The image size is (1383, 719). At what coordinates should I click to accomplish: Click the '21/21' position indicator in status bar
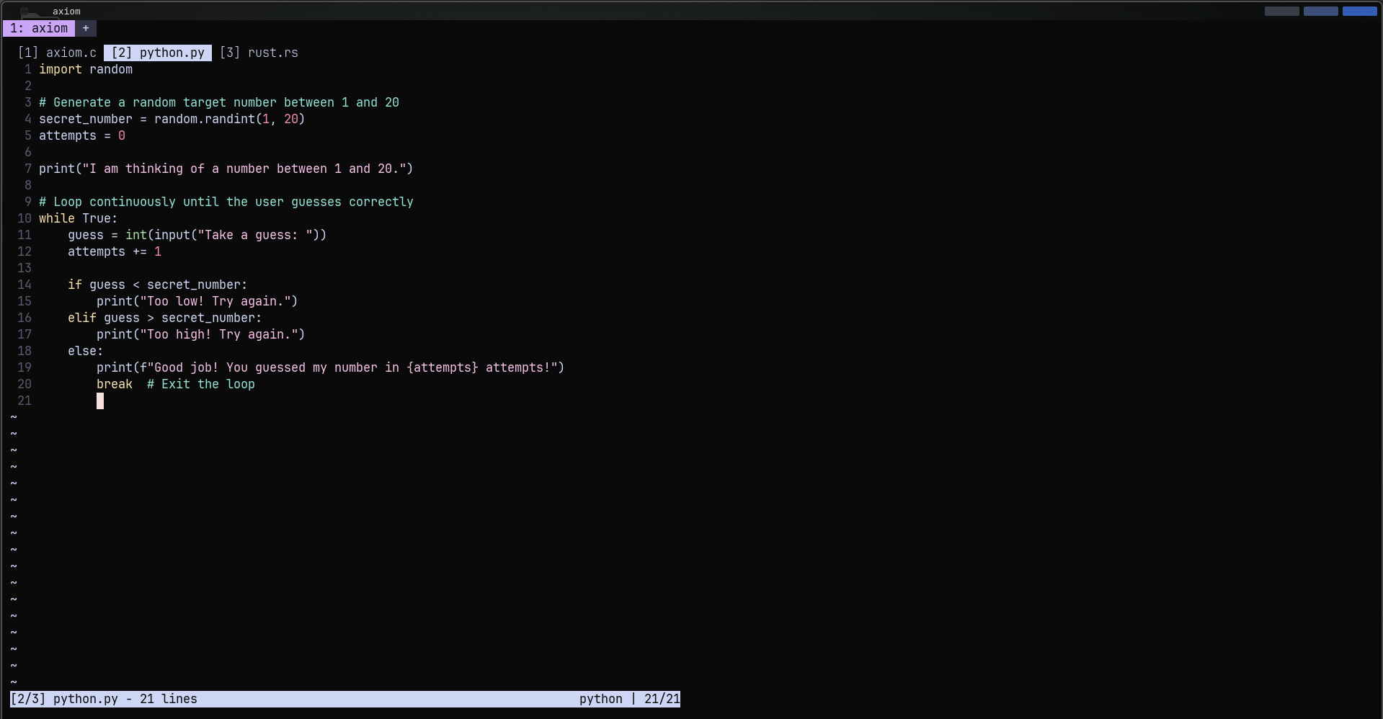coord(662,699)
